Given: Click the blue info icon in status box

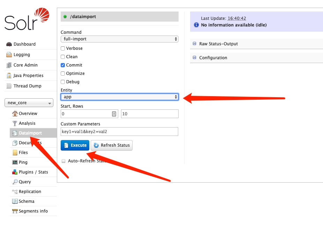Looking at the screenshot, I should (196, 25).
